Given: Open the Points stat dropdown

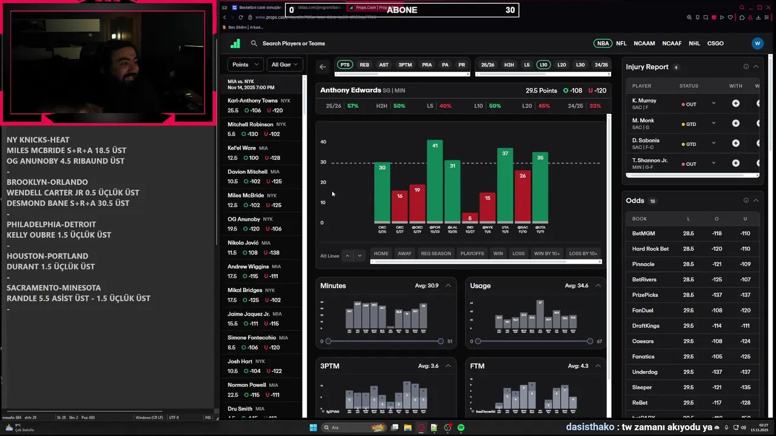Looking at the screenshot, I should (x=246, y=64).
